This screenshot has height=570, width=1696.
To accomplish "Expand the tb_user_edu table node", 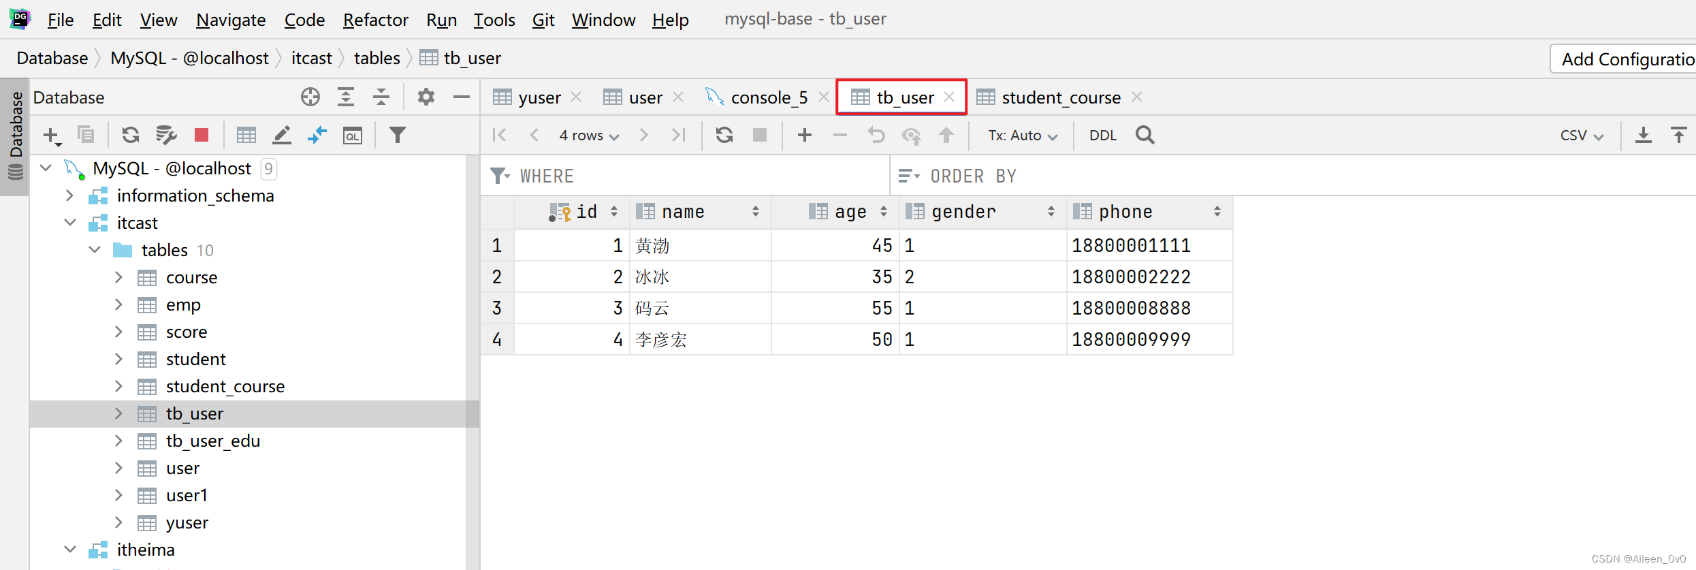I will 118,441.
